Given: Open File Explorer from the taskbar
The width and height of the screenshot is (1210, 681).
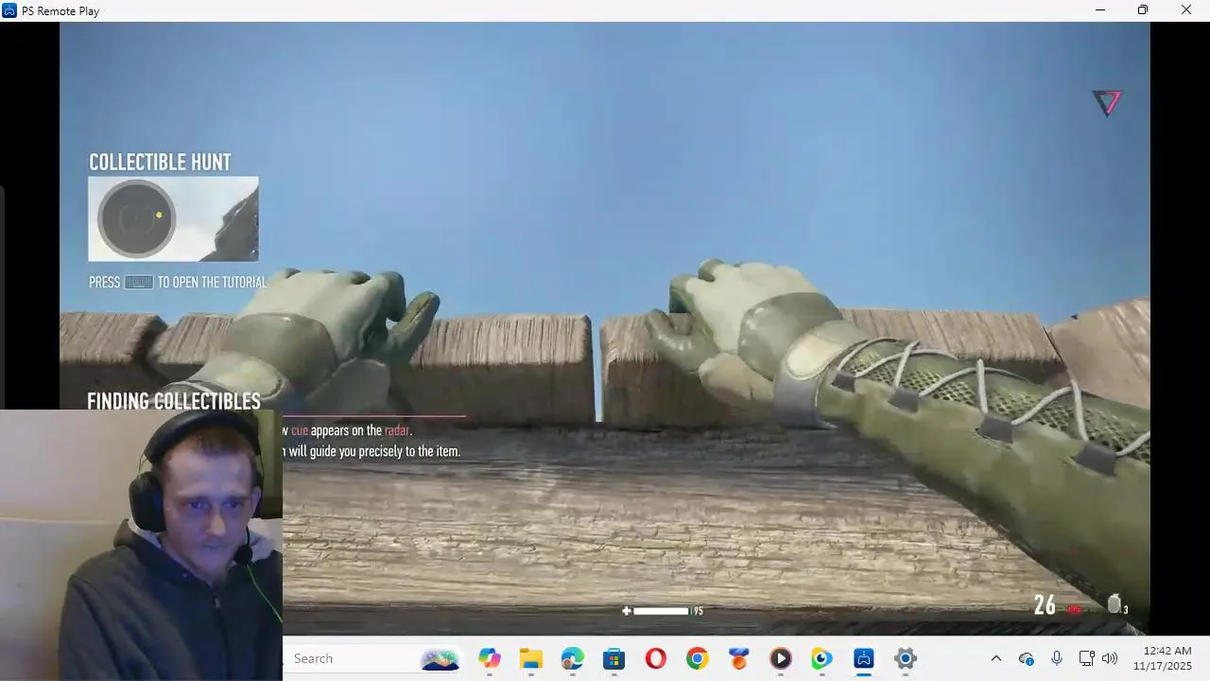Looking at the screenshot, I should pyautogui.click(x=530, y=658).
